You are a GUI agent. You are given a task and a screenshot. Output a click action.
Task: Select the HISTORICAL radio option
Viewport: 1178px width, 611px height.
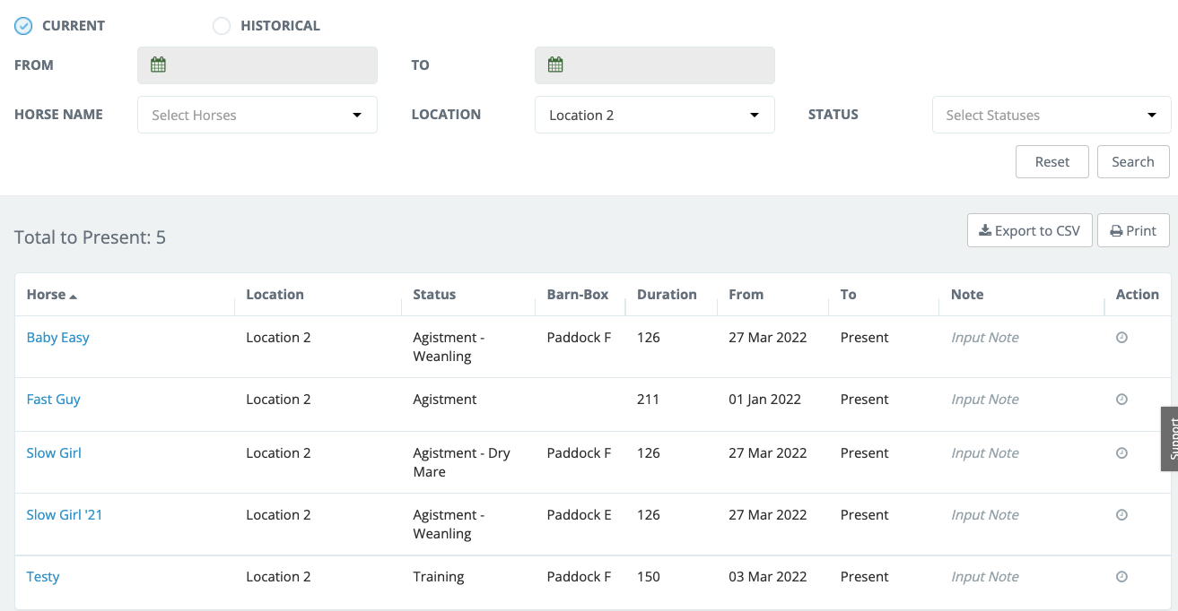(x=222, y=26)
